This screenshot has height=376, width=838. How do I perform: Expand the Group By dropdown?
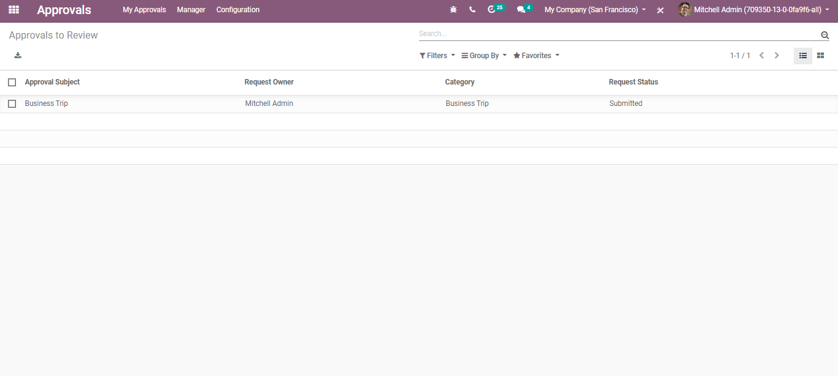click(x=484, y=56)
